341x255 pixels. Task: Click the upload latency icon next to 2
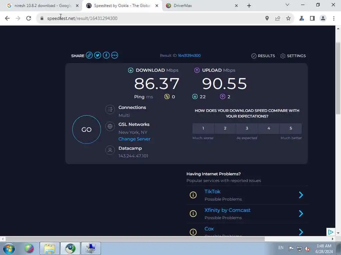tap(222, 97)
